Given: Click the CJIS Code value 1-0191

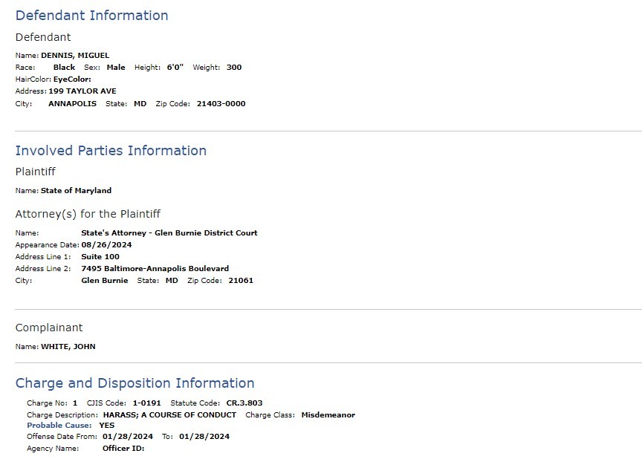Looking at the screenshot, I should [x=146, y=403].
